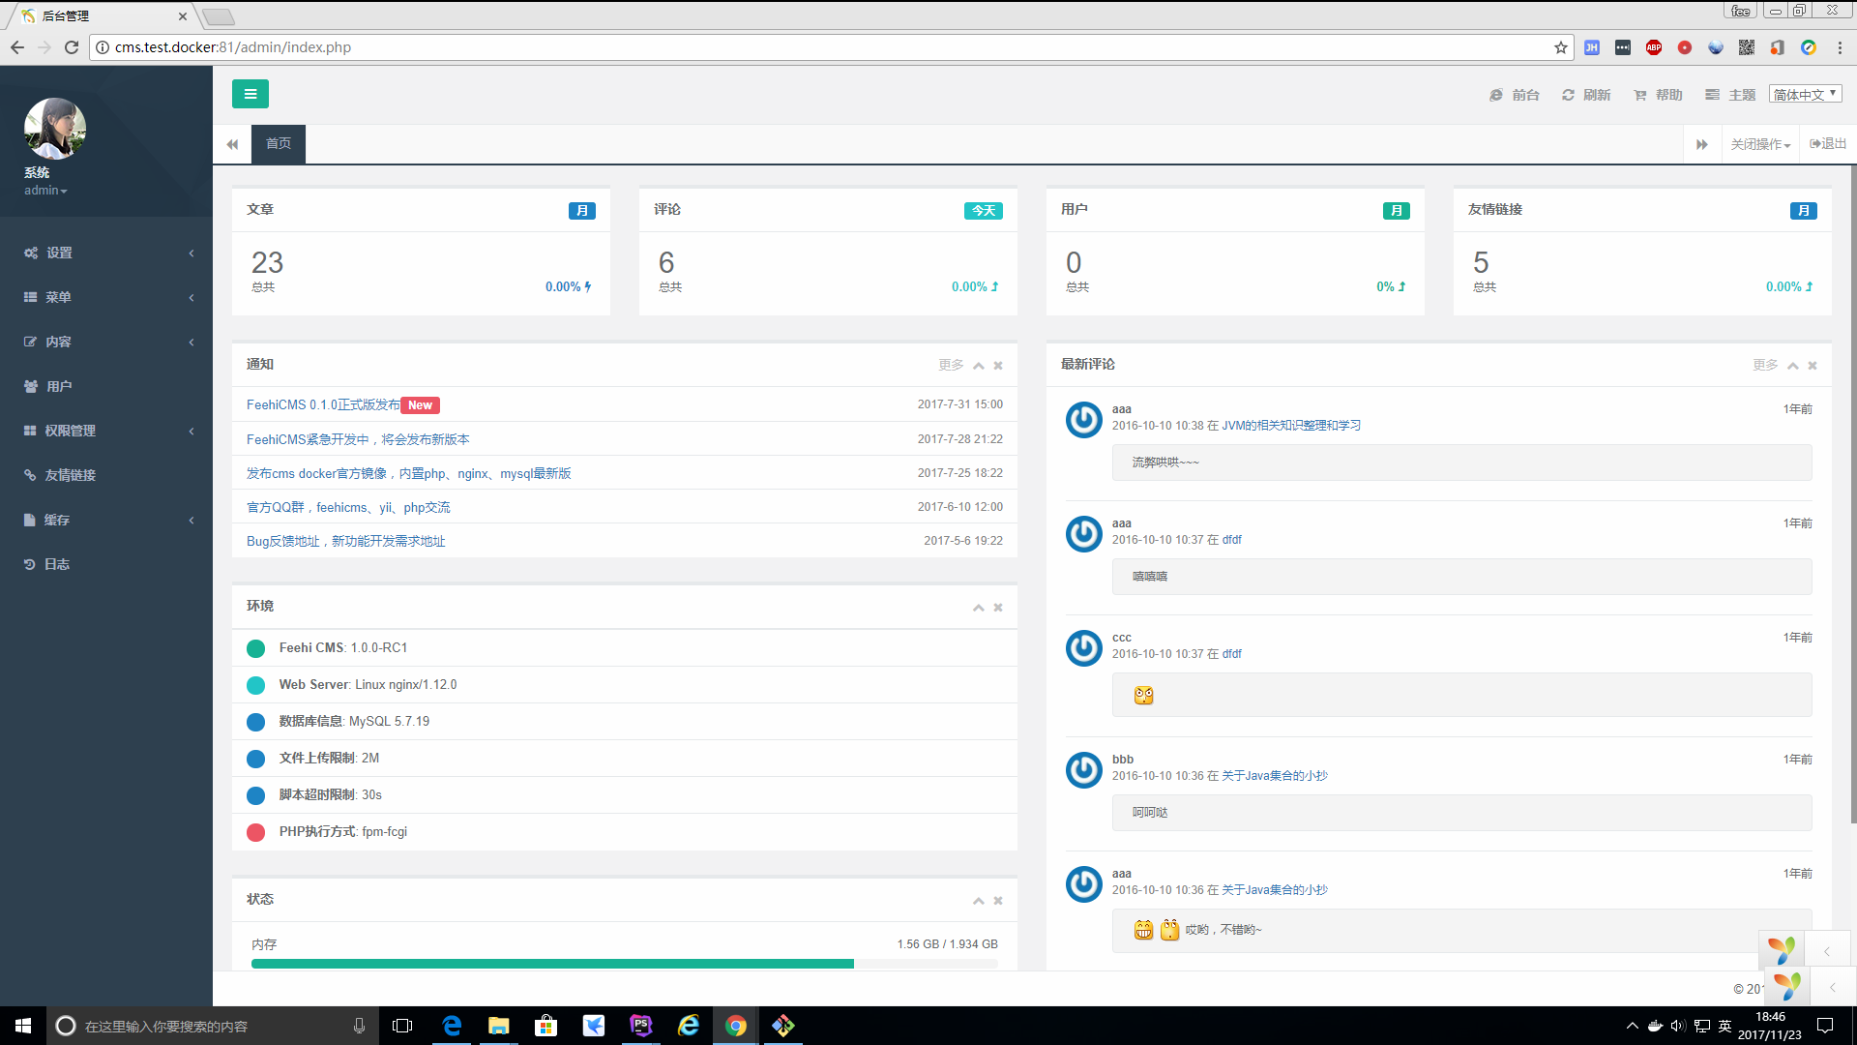Click the 内存 memory usage progress bar
Screen dimensions: 1857x1045
[624, 964]
